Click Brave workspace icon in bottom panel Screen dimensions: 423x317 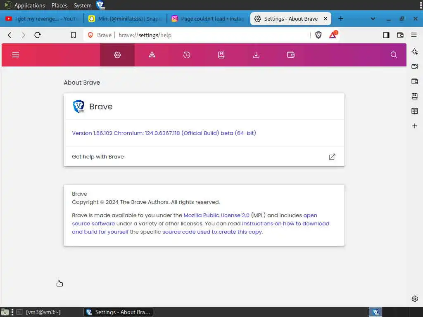click(x=375, y=312)
